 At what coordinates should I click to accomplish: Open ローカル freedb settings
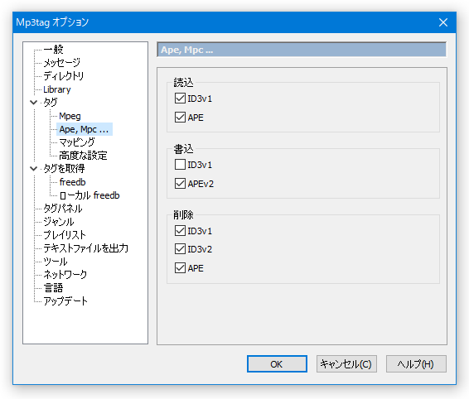click(x=89, y=195)
